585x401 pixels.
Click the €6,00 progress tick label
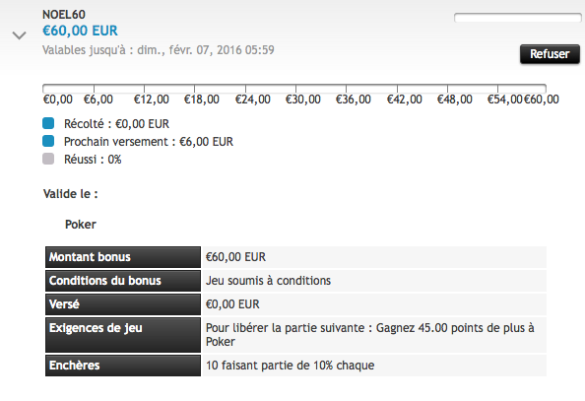[x=98, y=100]
